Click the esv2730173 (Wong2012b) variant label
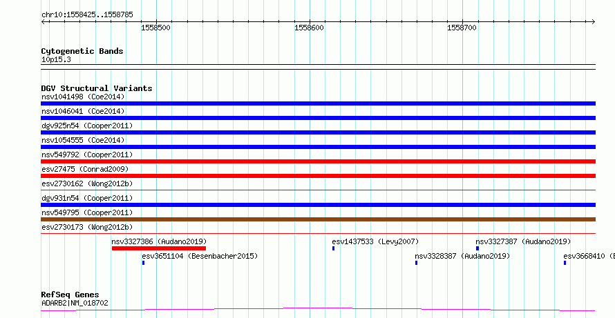The width and height of the screenshot is (615, 318). click(87, 227)
